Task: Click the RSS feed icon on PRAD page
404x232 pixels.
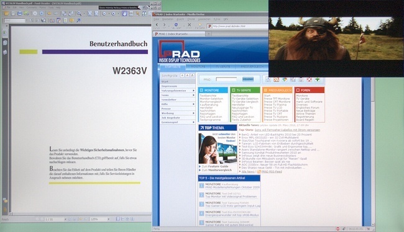Action: click(276, 80)
